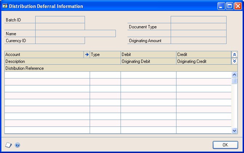Click the note icon at bottom left
The height and width of the screenshot is (153, 244).
click(8, 145)
